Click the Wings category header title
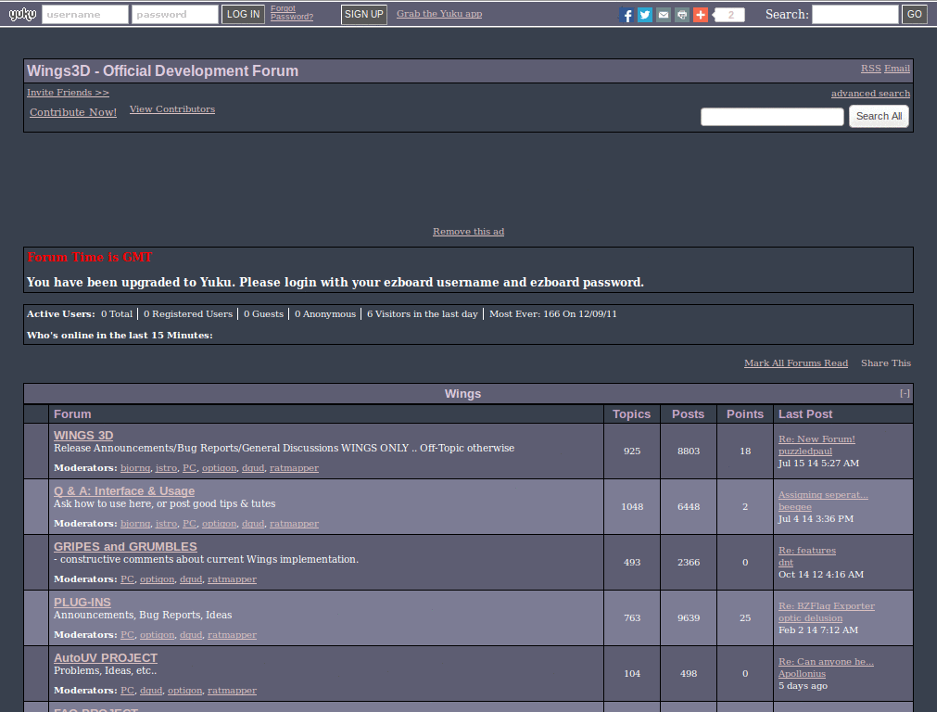 (462, 393)
